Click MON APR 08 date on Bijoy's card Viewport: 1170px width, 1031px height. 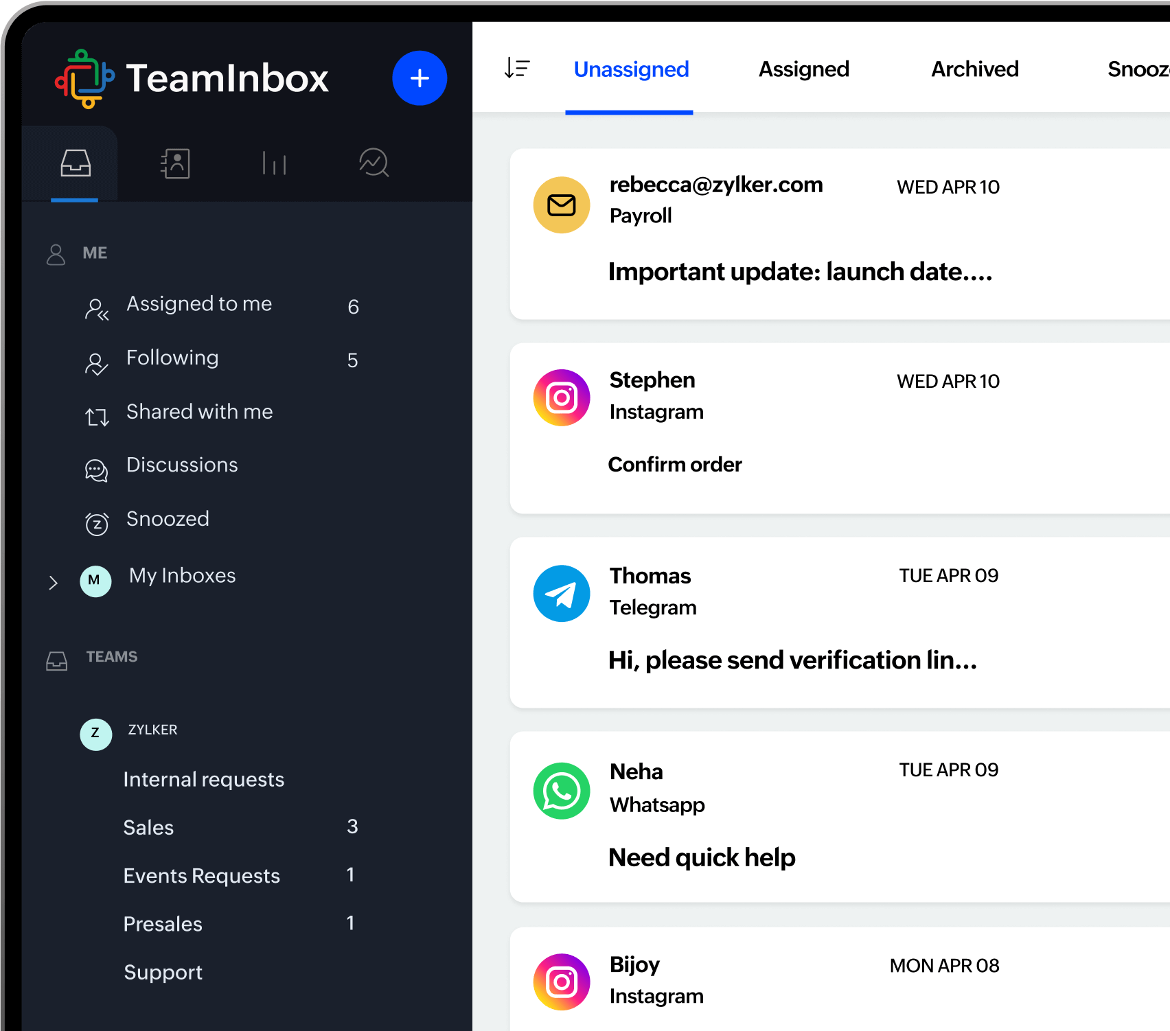coord(945,966)
